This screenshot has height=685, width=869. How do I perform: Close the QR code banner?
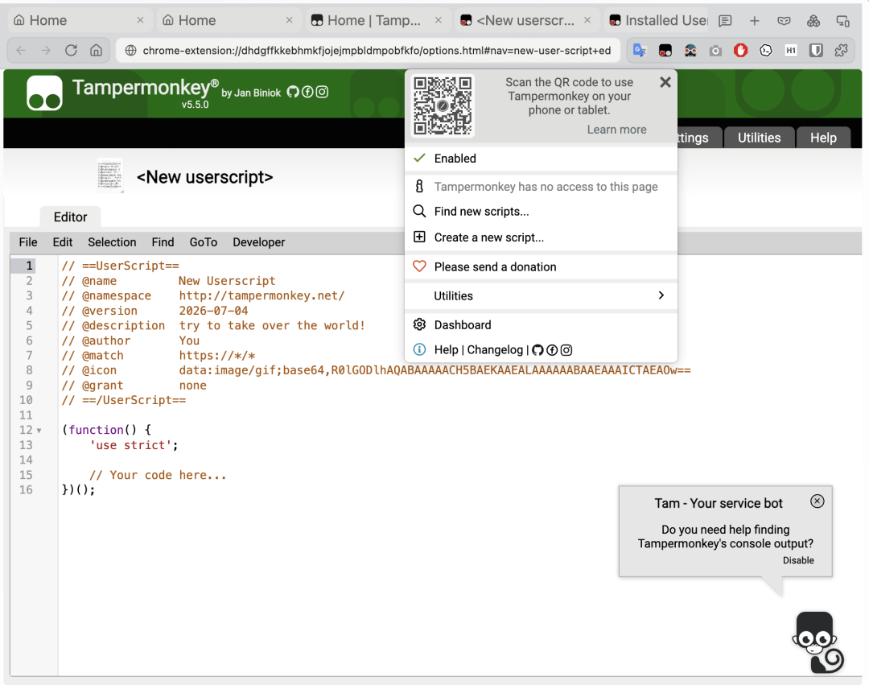tap(665, 82)
